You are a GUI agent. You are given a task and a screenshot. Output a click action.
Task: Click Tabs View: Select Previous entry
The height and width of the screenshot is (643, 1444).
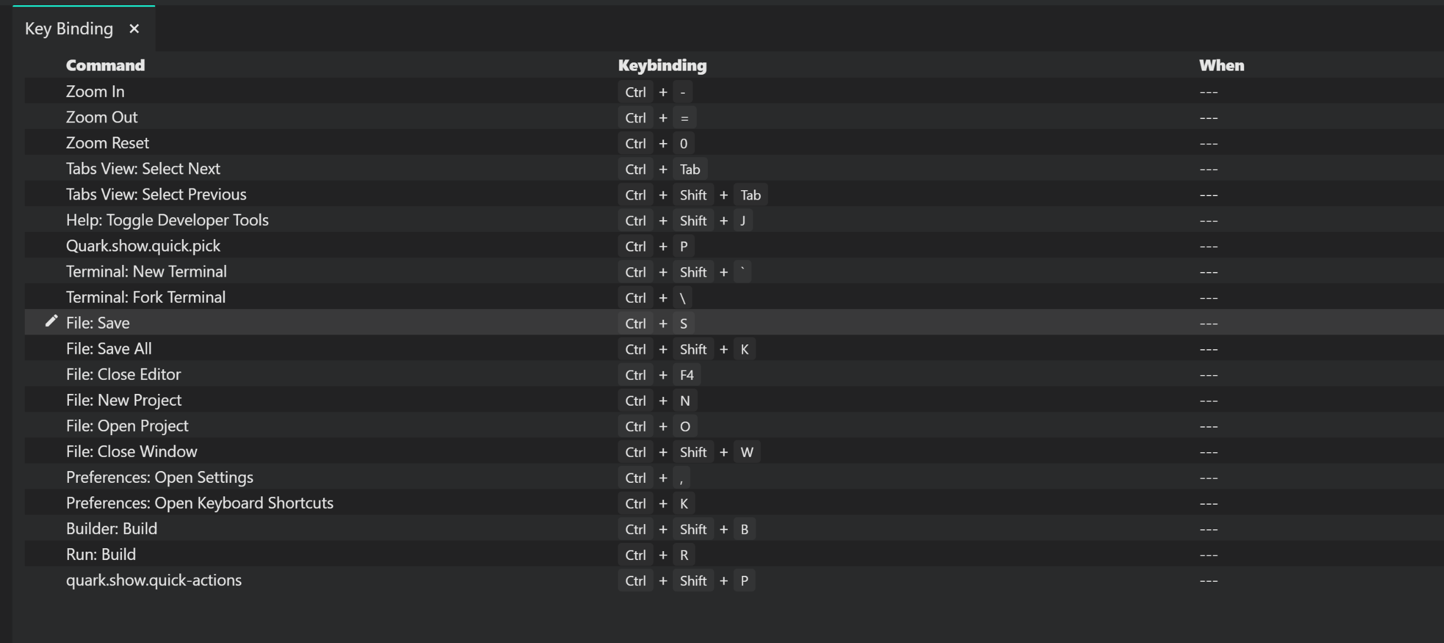[156, 194]
